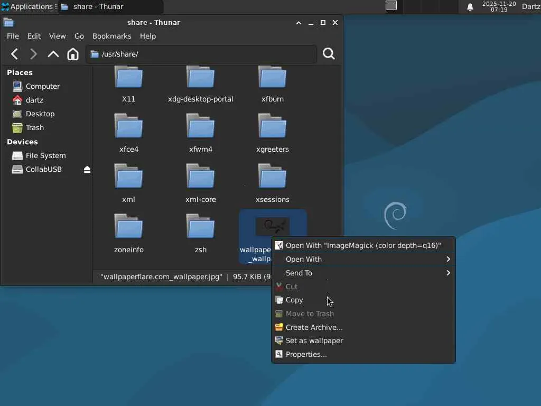Choose Open With ImageMagick from context menu
The width and height of the screenshot is (541, 406).
(363, 245)
